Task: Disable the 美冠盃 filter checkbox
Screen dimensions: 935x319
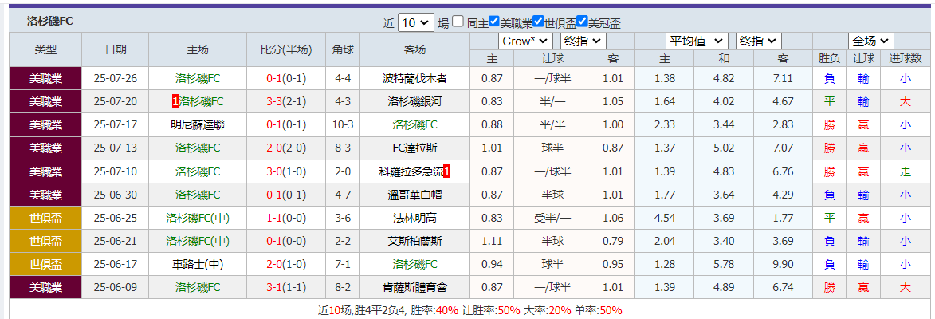Action: tap(582, 22)
